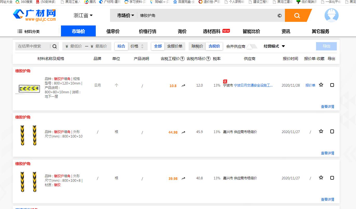Switch to the 选材百科 tab
The height and width of the screenshot is (209, 356).
point(212,31)
